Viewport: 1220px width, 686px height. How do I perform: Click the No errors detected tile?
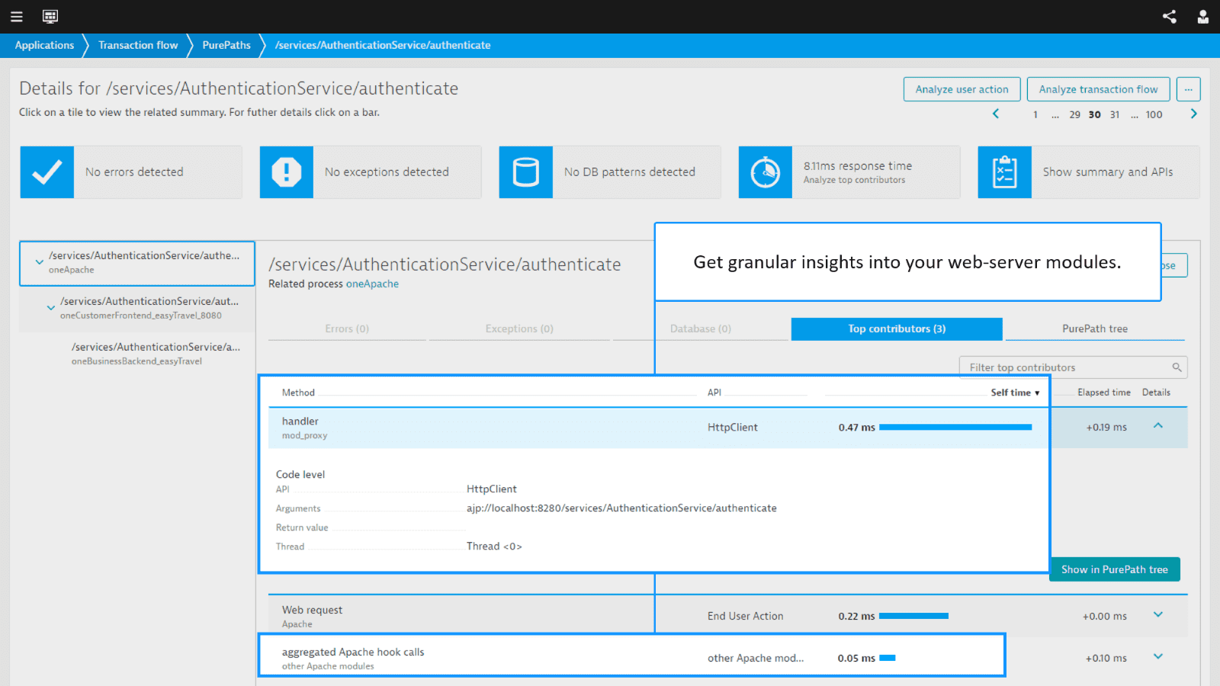point(131,172)
